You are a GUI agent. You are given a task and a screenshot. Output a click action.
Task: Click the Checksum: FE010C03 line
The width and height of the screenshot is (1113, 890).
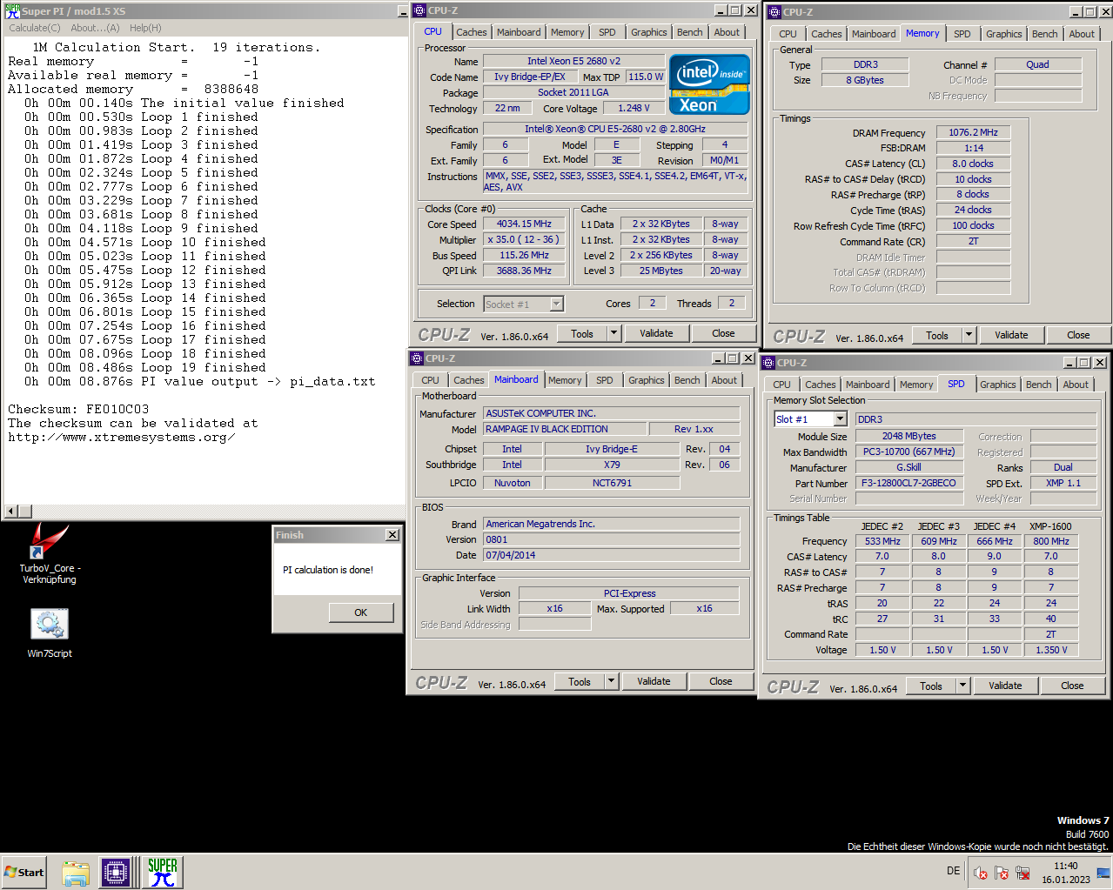[x=78, y=409]
